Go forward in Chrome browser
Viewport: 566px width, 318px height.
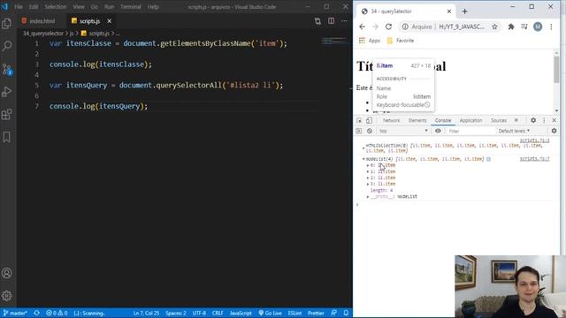click(375, 26)
